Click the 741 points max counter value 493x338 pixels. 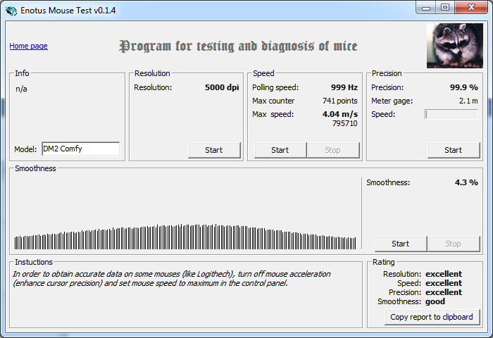click(340, 101)
